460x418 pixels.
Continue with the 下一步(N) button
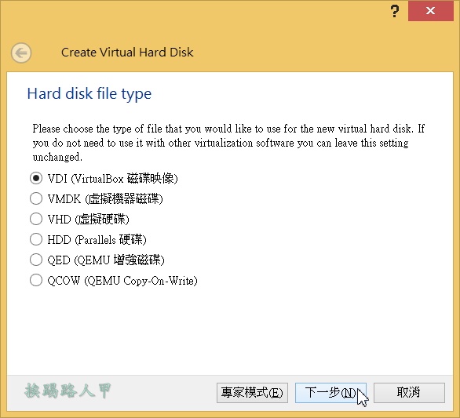click(x=330, y=393)
